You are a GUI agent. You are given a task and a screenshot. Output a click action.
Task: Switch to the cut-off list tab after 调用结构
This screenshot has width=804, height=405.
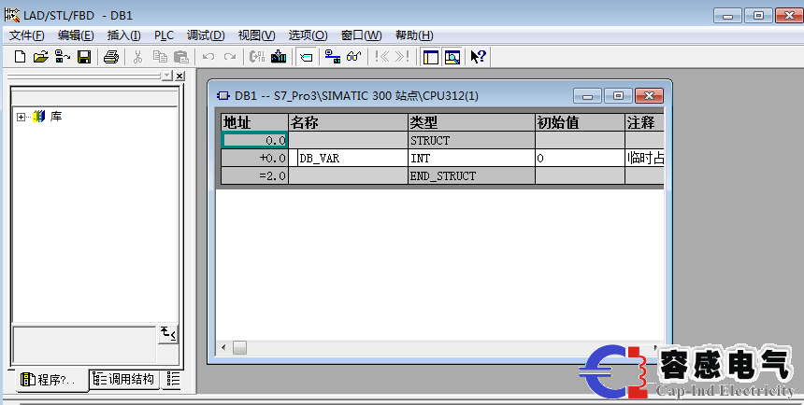(173, 379)
